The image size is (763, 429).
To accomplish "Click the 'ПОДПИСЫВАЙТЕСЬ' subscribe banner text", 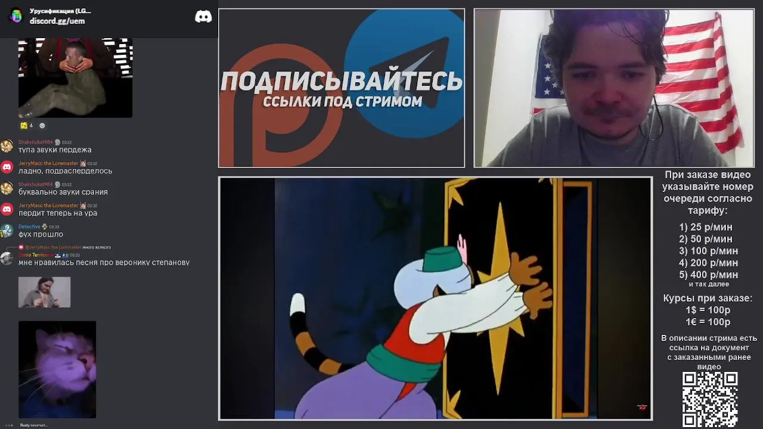I will (x=342, y=82).
